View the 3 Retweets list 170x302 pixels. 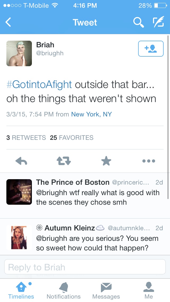[x=26, y=137]
